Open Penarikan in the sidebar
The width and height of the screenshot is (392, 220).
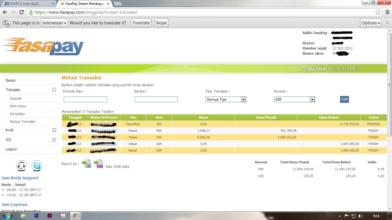point(17,114)
